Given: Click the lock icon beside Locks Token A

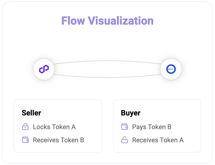Looking at the screenshot, I should (x=25, y=127).
